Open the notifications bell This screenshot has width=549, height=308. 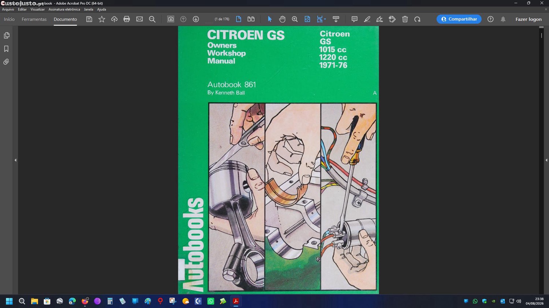tap(503, 19)
